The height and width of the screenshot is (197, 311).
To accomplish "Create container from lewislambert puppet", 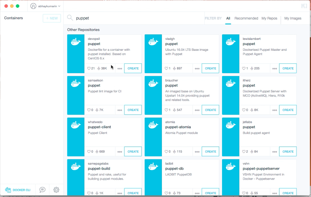I will coord(288,68).
